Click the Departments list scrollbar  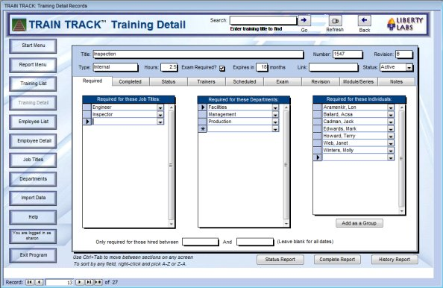[x=286, y=166]
